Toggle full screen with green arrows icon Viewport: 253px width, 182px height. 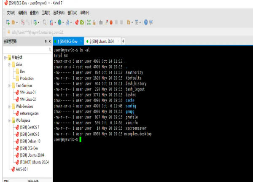pyautogui.click(x=89, y=22)
